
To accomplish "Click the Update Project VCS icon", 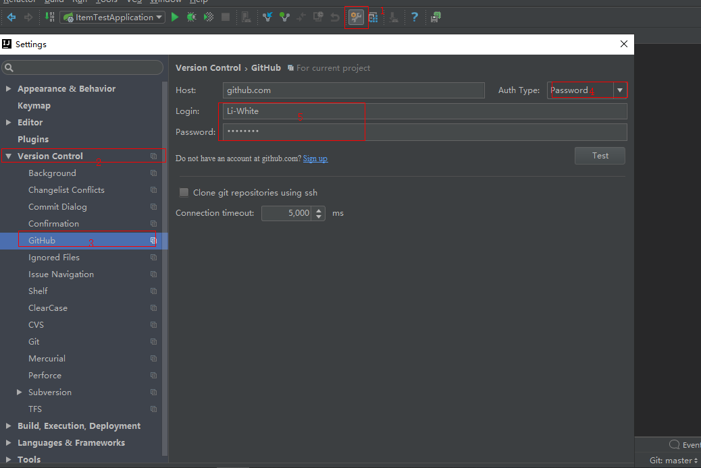I will tap(268, 18).
